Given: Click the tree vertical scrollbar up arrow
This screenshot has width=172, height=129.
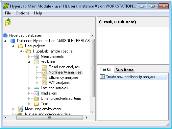Looking at the screenshot, I should point(92,36).
